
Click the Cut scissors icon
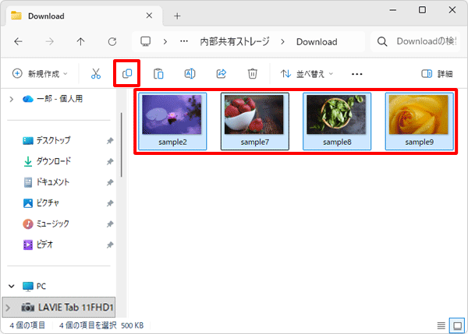pyautogui.click(x=96, y=74)
